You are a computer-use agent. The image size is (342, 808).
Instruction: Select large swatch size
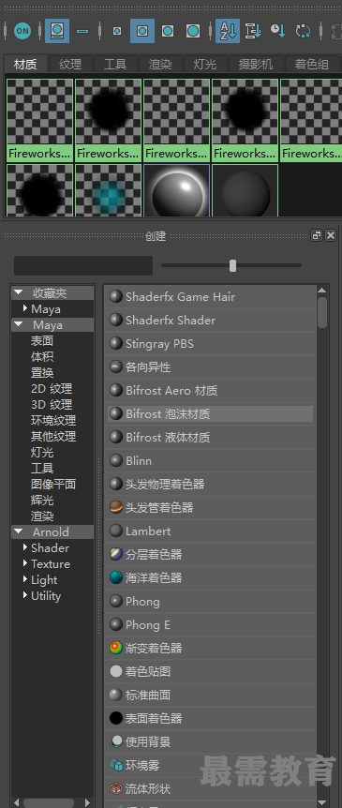(168, 31)
